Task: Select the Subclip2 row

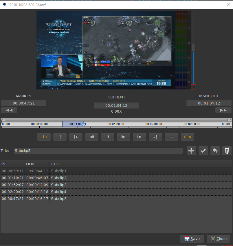Action: pos(116,178)
